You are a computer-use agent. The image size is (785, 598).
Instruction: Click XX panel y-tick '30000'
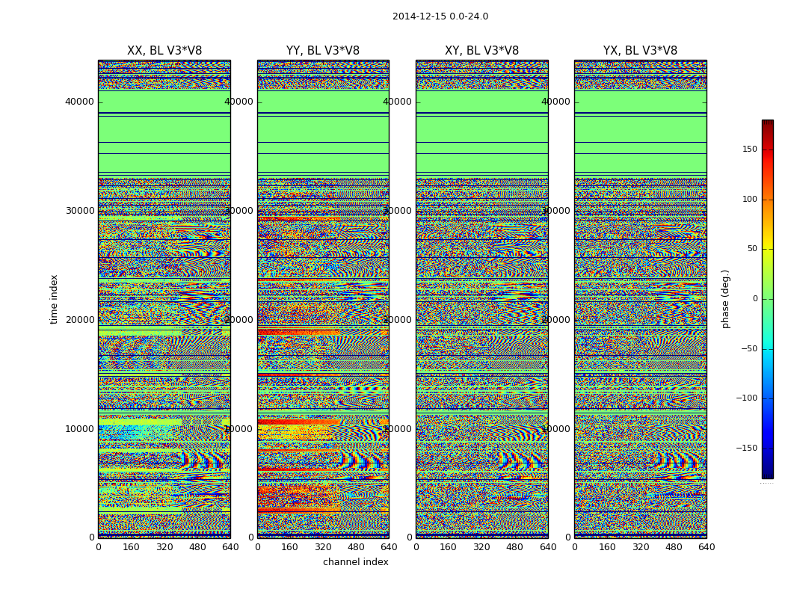click(79, 211)
